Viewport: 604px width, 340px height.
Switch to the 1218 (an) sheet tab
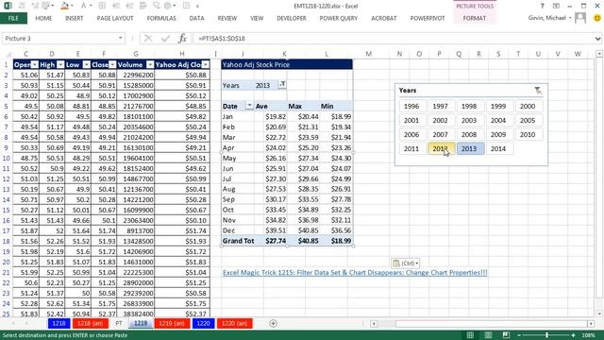(91, 323)
